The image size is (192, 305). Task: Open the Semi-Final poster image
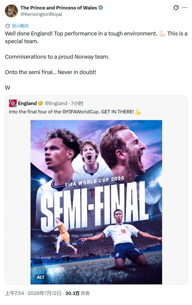(96, 202)
